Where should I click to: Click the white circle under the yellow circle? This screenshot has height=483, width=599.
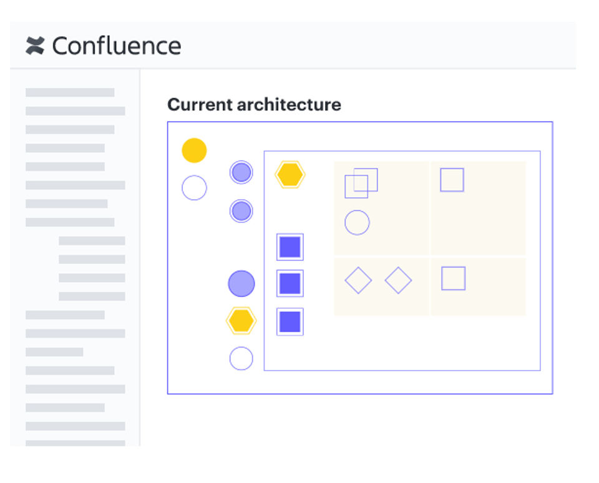tap(194, 188)
